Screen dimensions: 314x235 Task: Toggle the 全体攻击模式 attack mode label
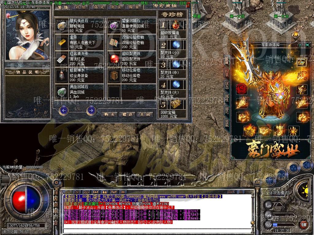pos(277,193)
